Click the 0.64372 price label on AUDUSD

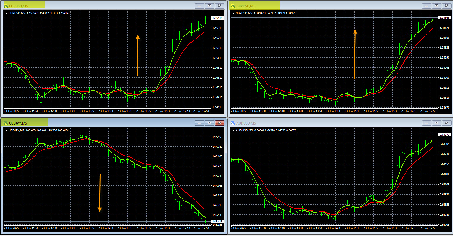point(444,135)
